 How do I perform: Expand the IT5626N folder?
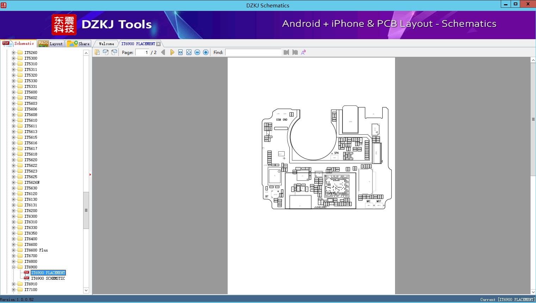tap(14, 182)
